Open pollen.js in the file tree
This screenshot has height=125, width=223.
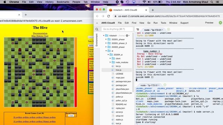[x=119, y=97]
